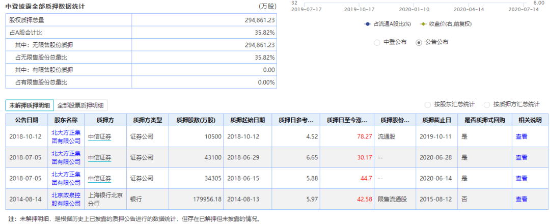Click the 质押起始日期 column header
The width and height of the screenshot is (550, 224).
click(248, 120)
